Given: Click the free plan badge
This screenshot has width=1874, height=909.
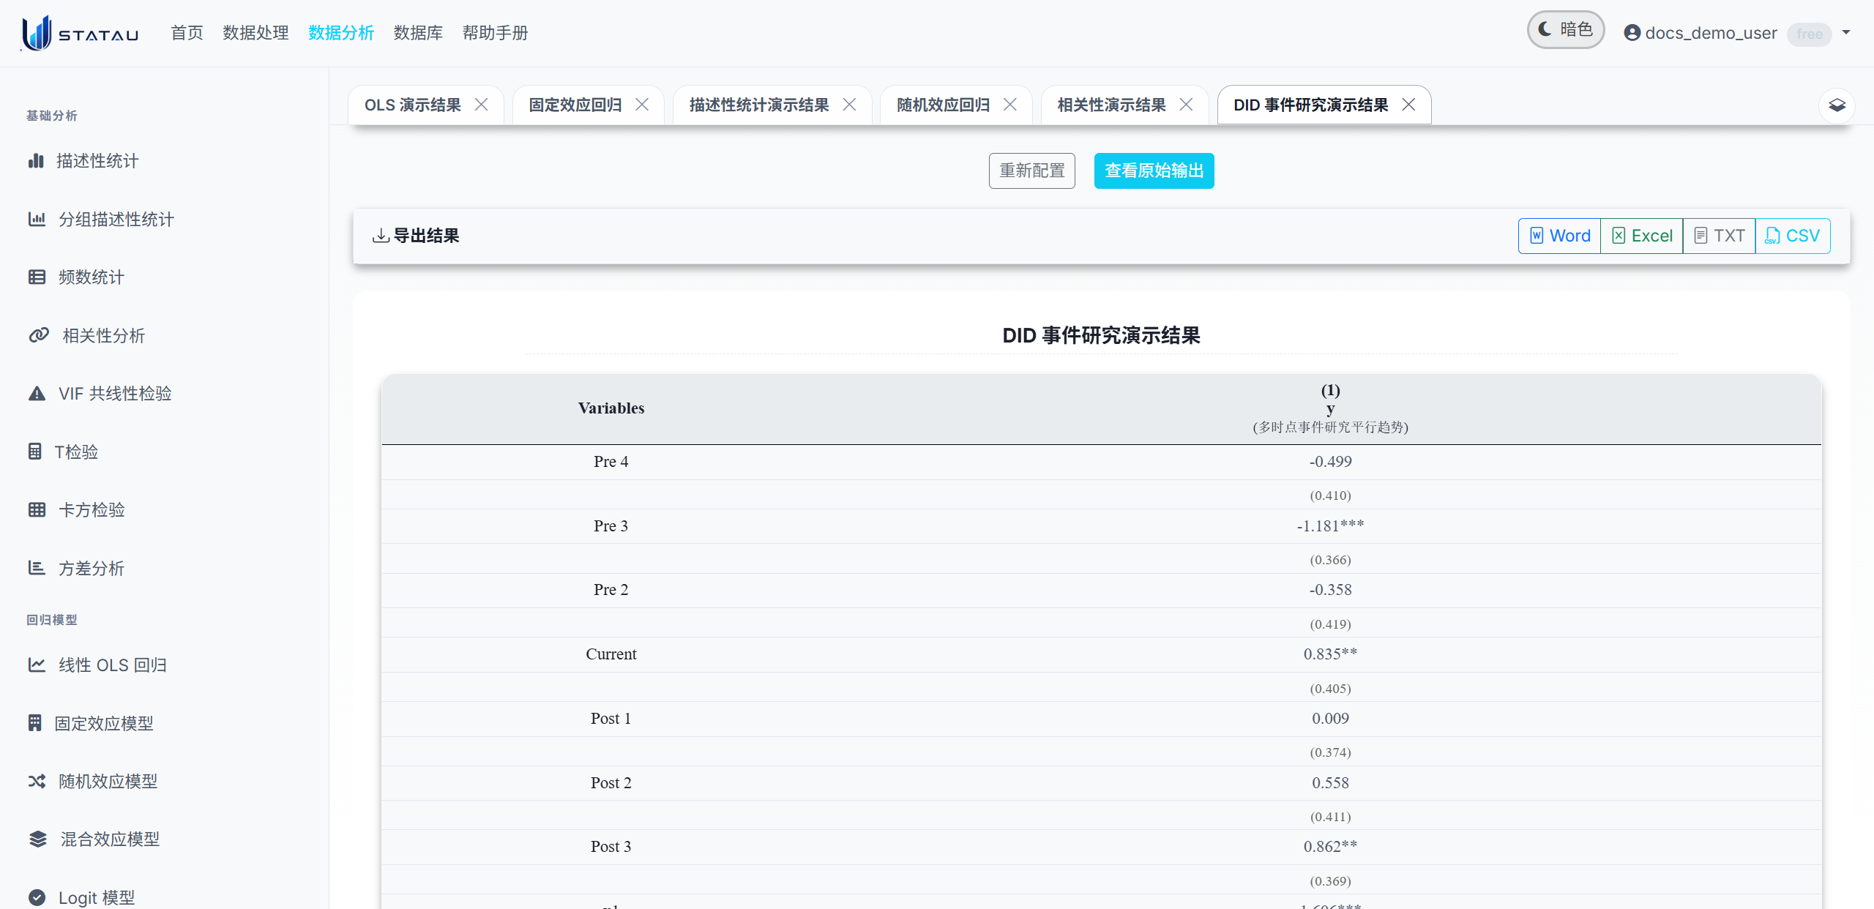Looking at the screenshot, I should click(x=1809, y=34).
